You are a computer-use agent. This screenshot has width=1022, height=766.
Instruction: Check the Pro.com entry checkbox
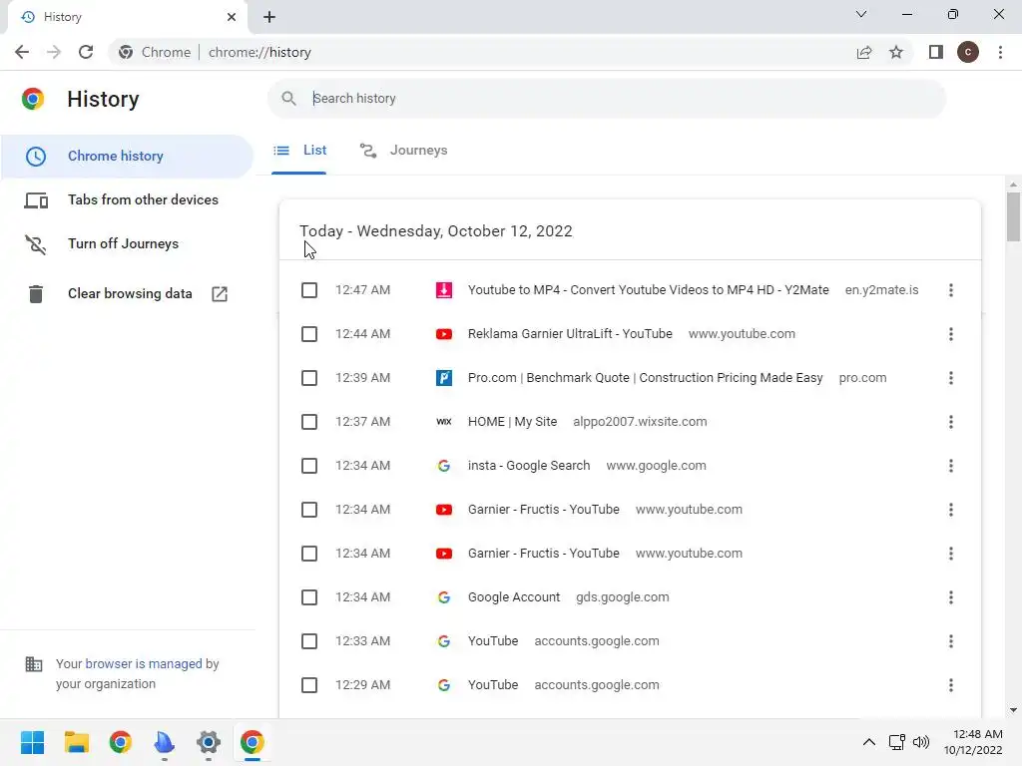[309, 378]
